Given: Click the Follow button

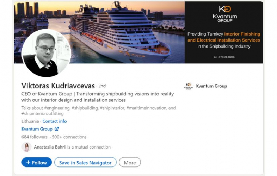Looking at the screenshot, I should pos(37,162).
